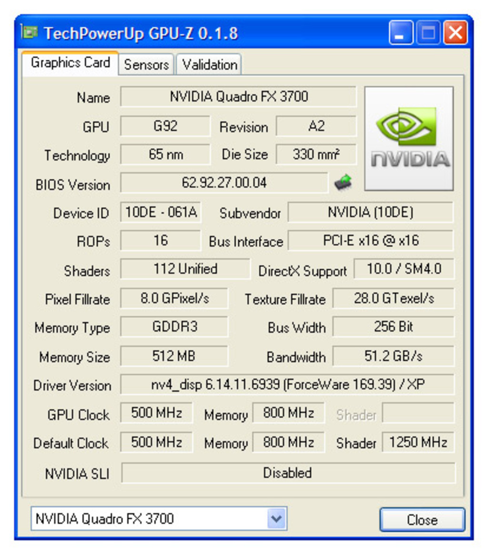Image resolution: width=488 pixels, height=558 pixels.
Task: Click the Texture Fillrate field 28.0 GTexel/s
Action: click(393, 298)
